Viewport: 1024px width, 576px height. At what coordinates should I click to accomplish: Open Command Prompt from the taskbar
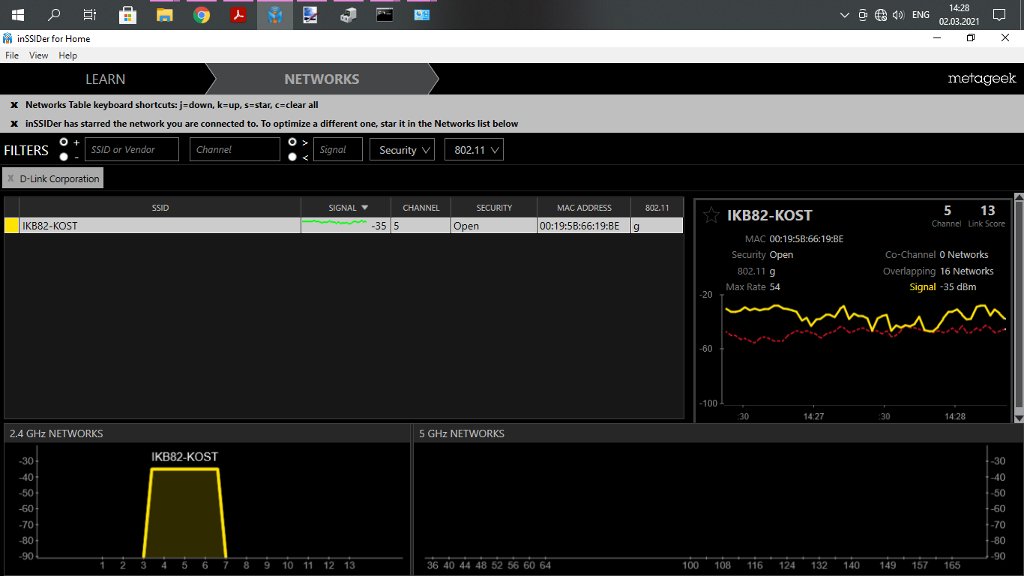pos(385,15)
